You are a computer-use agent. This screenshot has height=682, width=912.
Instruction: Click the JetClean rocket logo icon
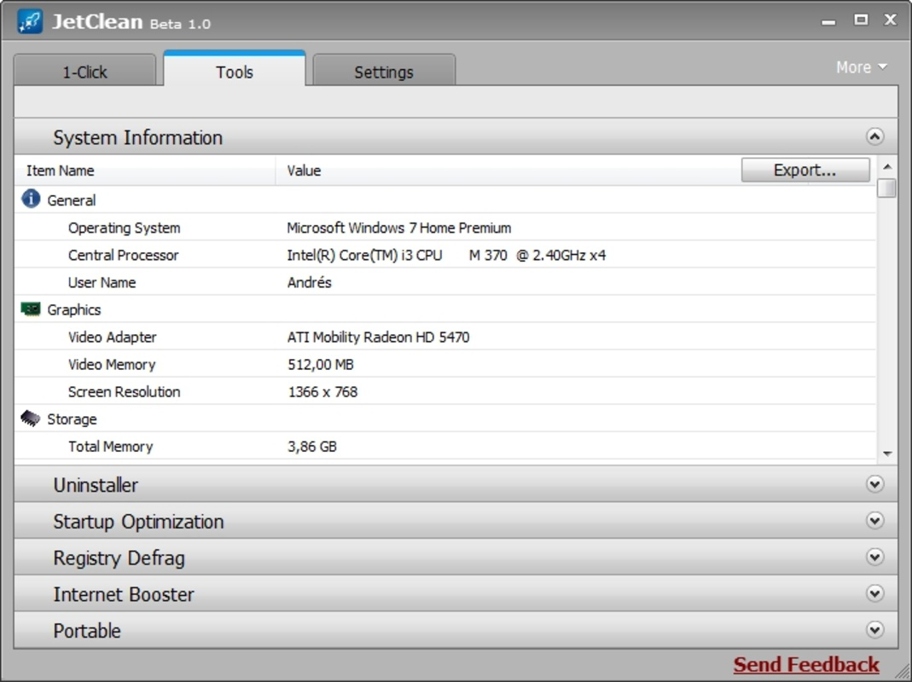click(x=30, y=21)
